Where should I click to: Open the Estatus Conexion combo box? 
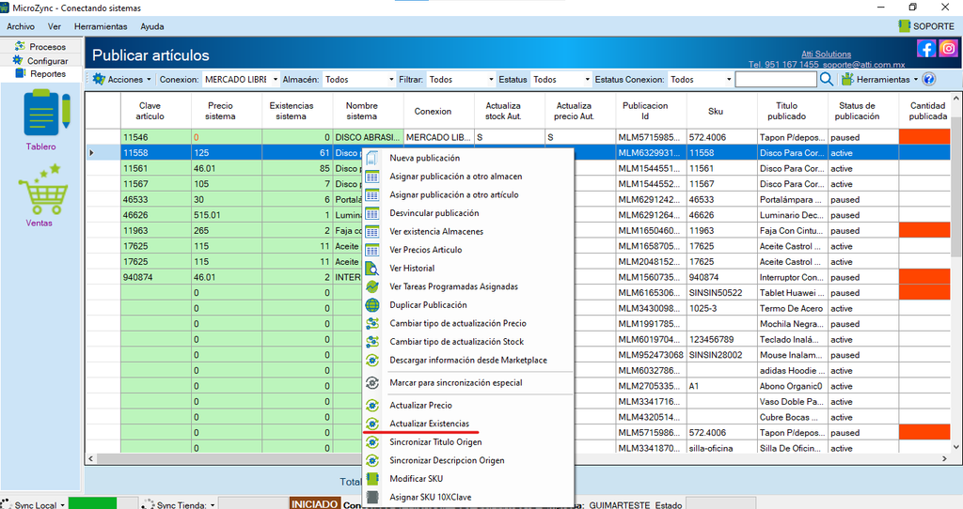[x=700, y=79]
